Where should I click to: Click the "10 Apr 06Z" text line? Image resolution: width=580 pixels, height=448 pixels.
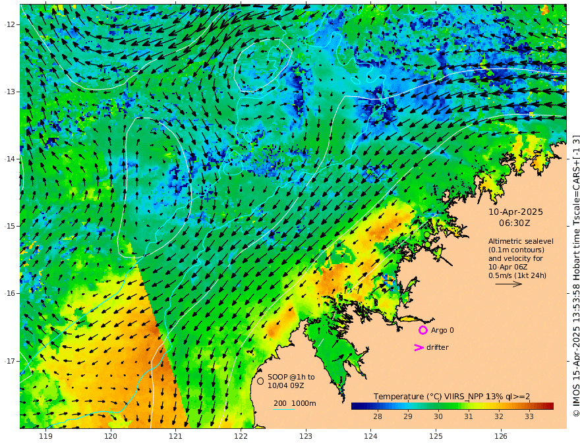508,267
